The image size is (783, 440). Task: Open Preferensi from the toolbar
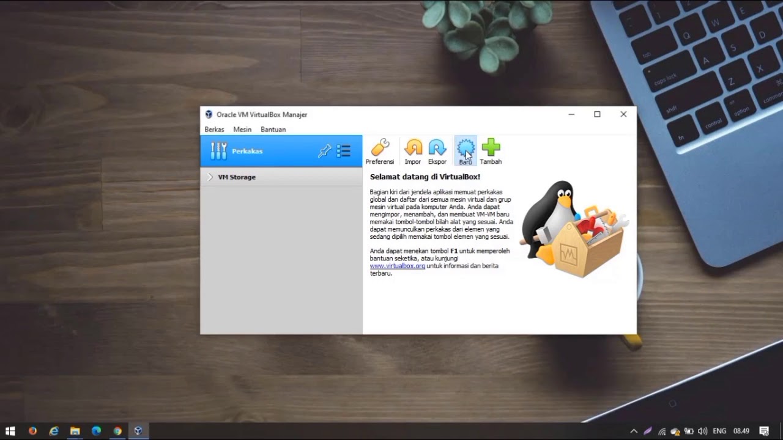click(x=380, y=152)
